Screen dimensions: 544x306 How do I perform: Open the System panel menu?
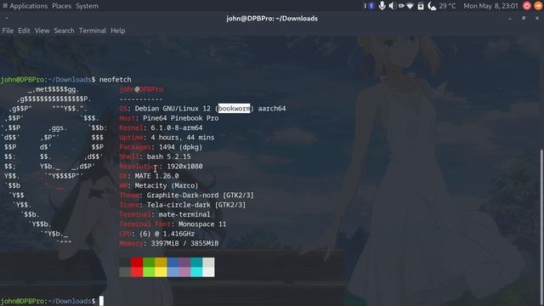pos(87,6)
